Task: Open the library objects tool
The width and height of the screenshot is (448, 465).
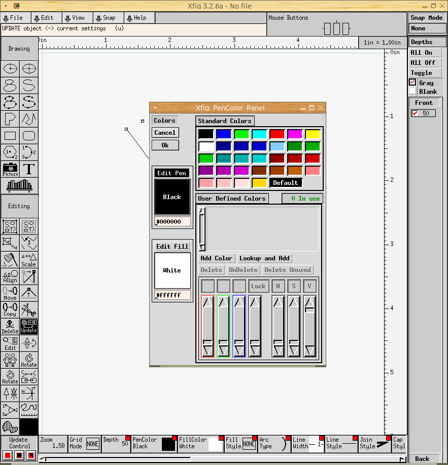Action: (x=19, y=186)
